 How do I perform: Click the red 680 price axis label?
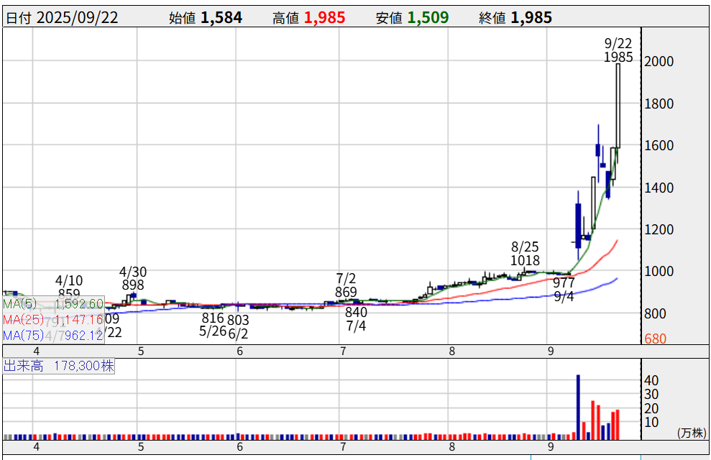tap(655, 339)
